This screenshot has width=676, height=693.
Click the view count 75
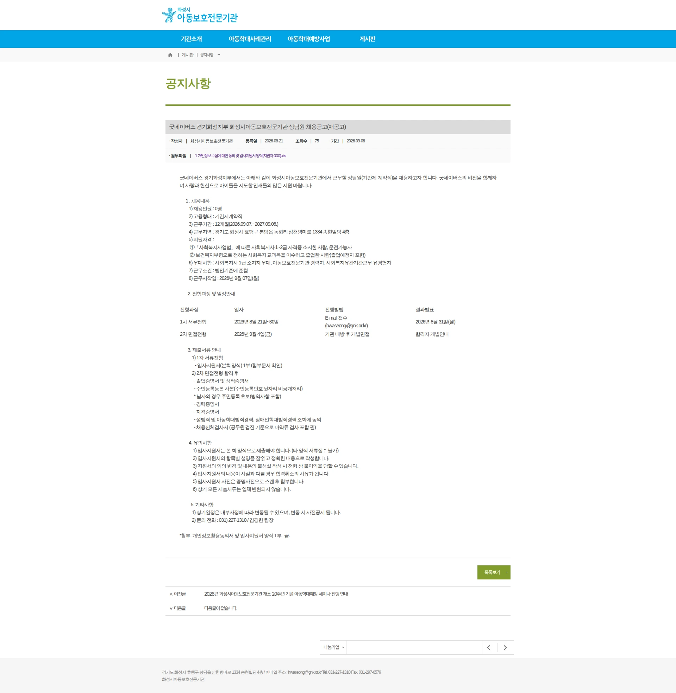pyautogui.click(x=317, y=141)
